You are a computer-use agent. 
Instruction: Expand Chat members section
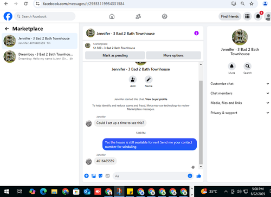(240, 93)
